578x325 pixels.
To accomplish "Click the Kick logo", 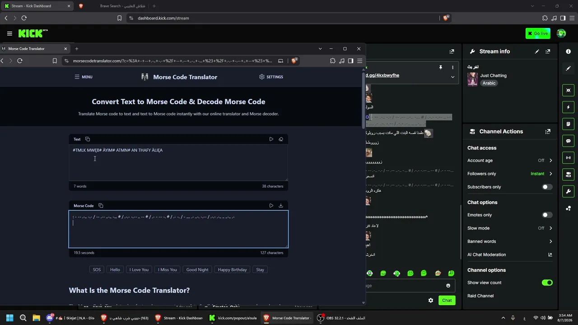I will (33, 33).
